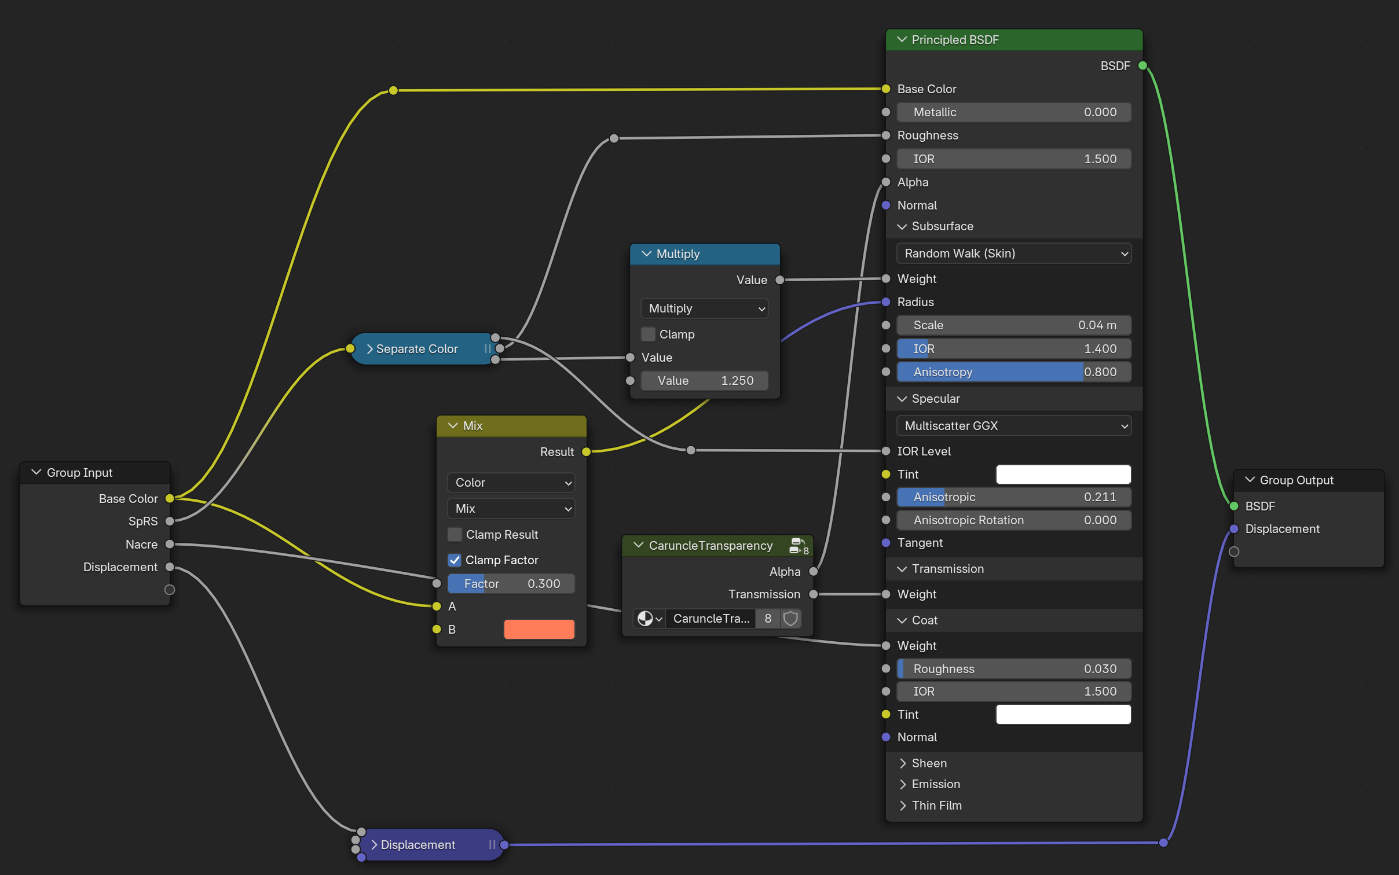Open the Random Walk (Skin) subsurface dropdown
This screenshot has height=875, width=1399.
(1013, 253)
